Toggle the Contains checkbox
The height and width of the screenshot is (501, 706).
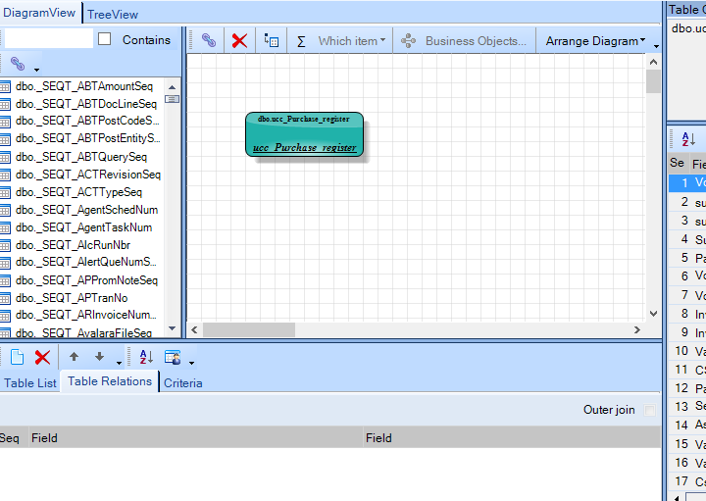[x=105, y=39]
